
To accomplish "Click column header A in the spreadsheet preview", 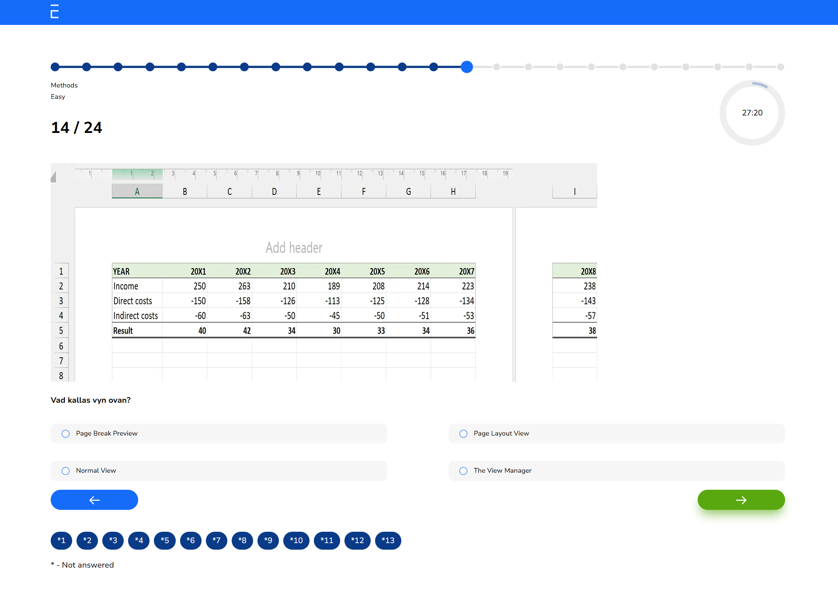I will pyautogui.click(x=137, y=191).
